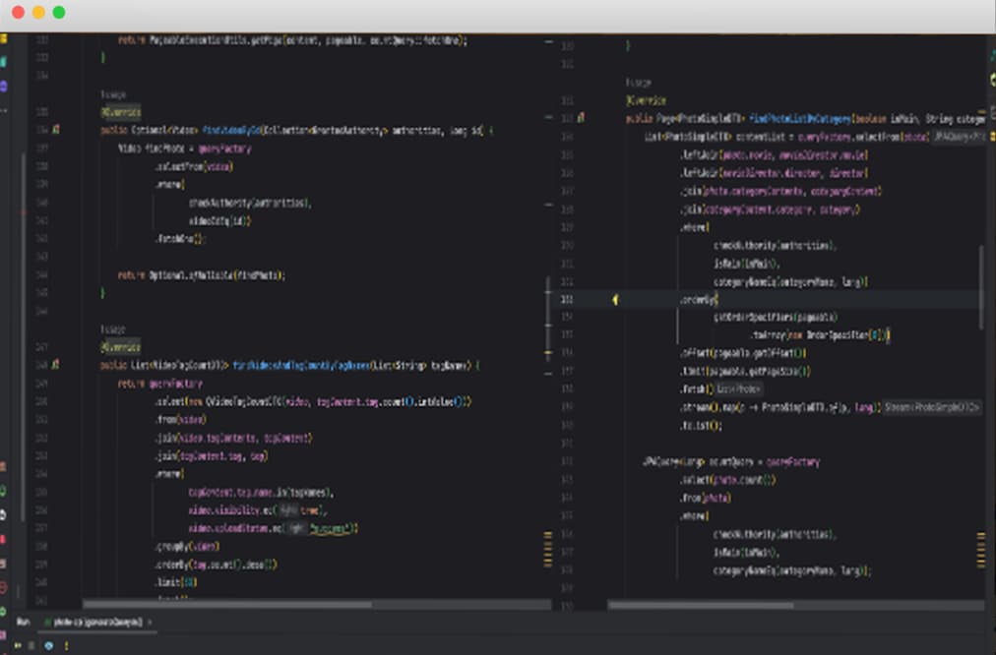
Task: Click the usage hint above findPhotoListByCategory
Action: pyautogui.click(x=639, y=83)
